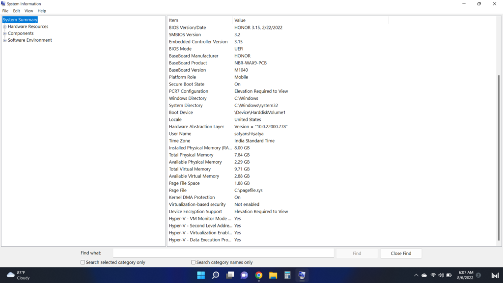Select User Name row
503x283 pixels.
click(278, 134)
